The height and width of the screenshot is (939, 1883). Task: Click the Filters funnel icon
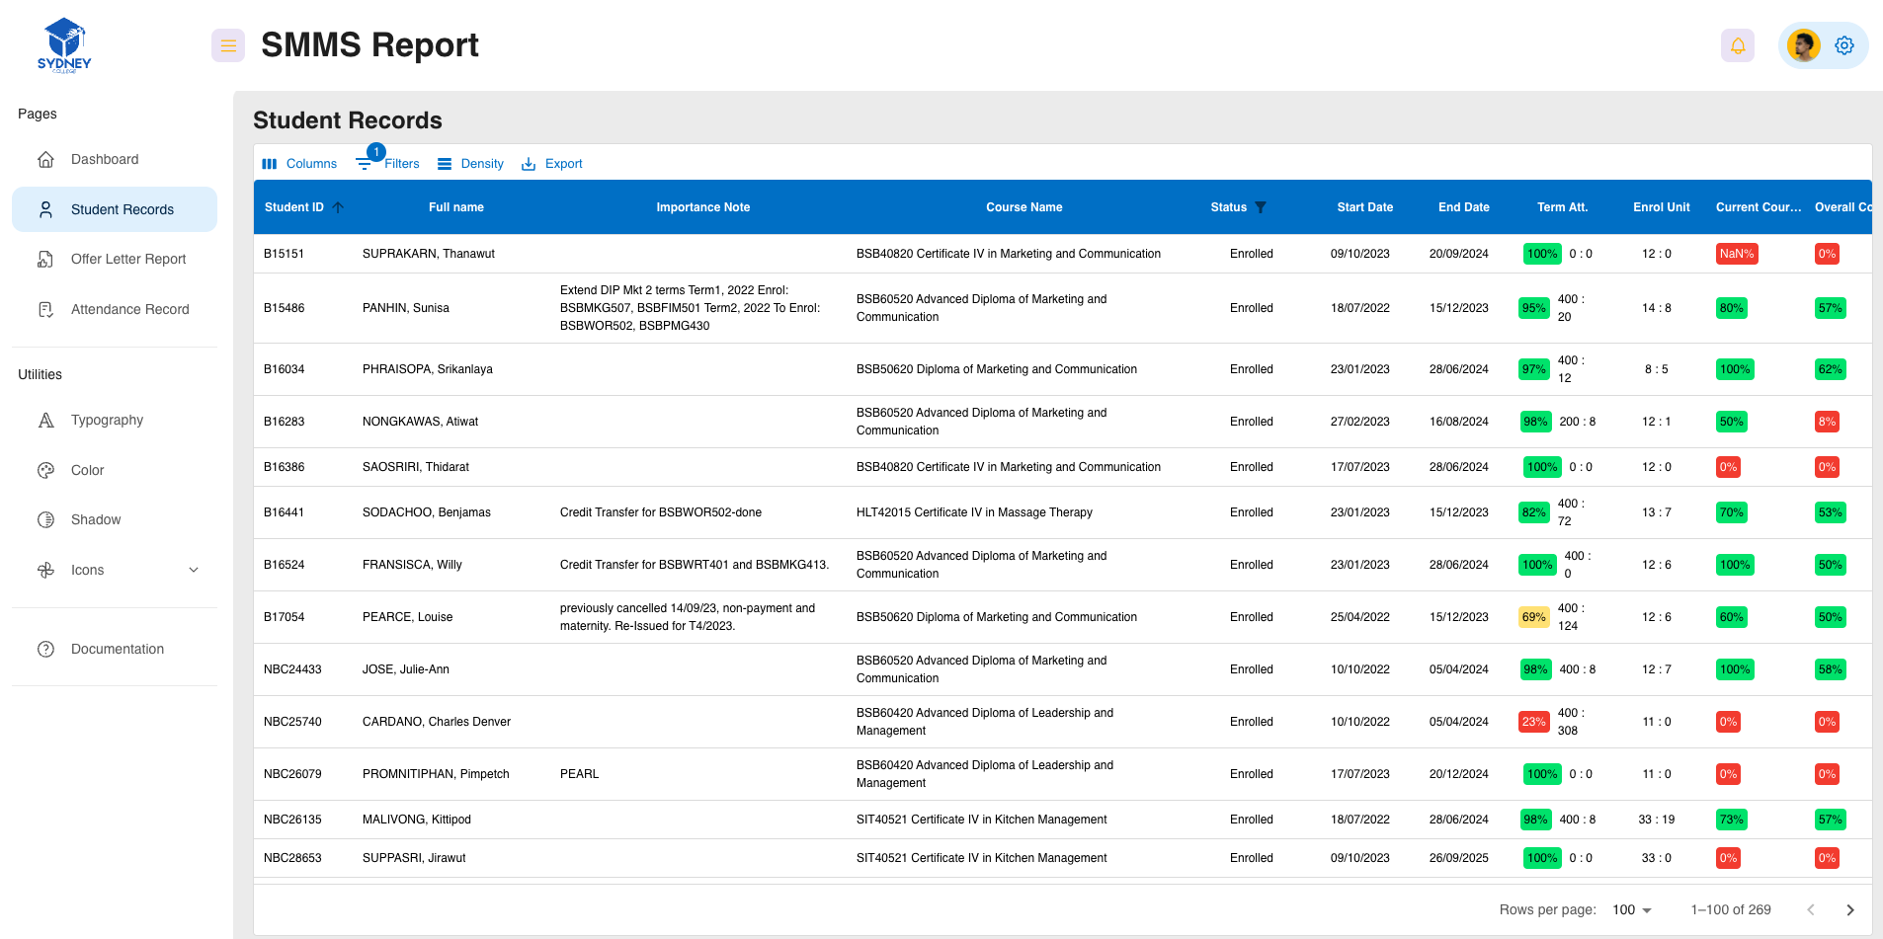(365, 163)
